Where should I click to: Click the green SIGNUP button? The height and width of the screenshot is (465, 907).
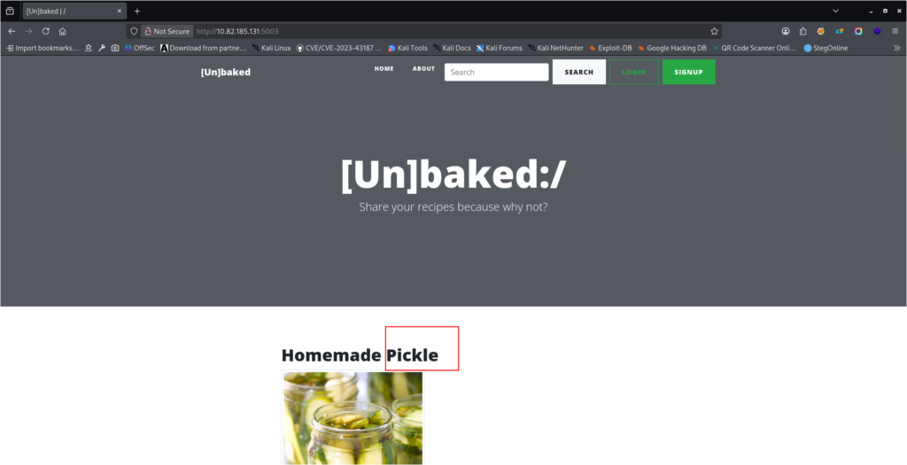[688, 73]
